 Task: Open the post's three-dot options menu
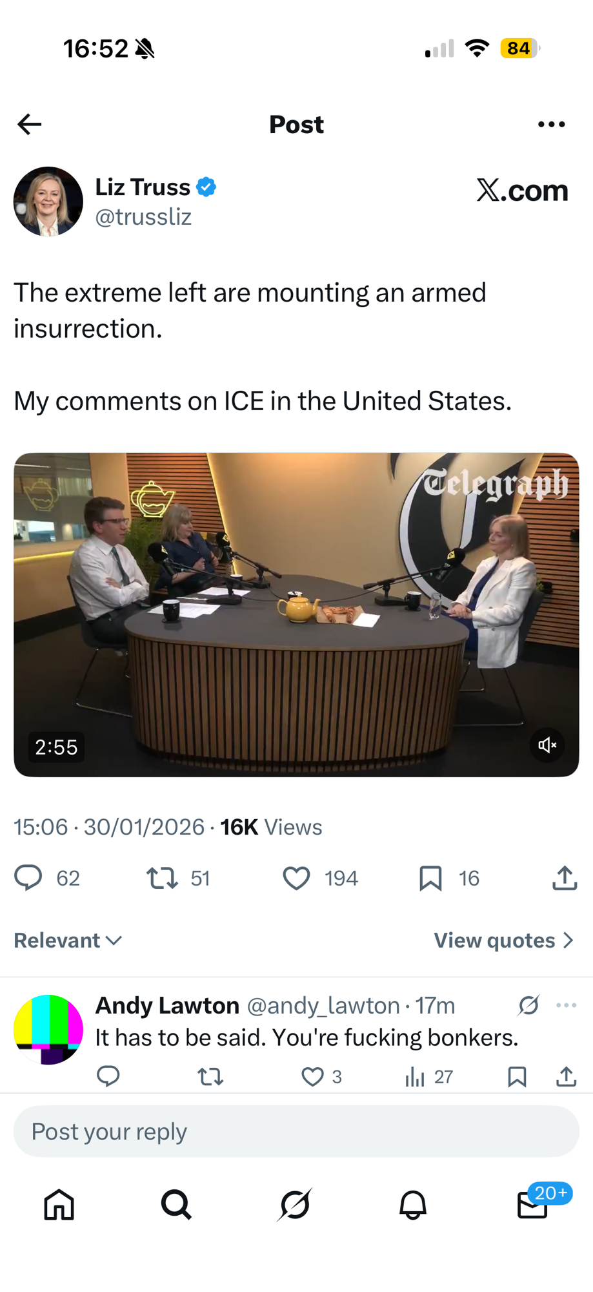pos(551,124)
